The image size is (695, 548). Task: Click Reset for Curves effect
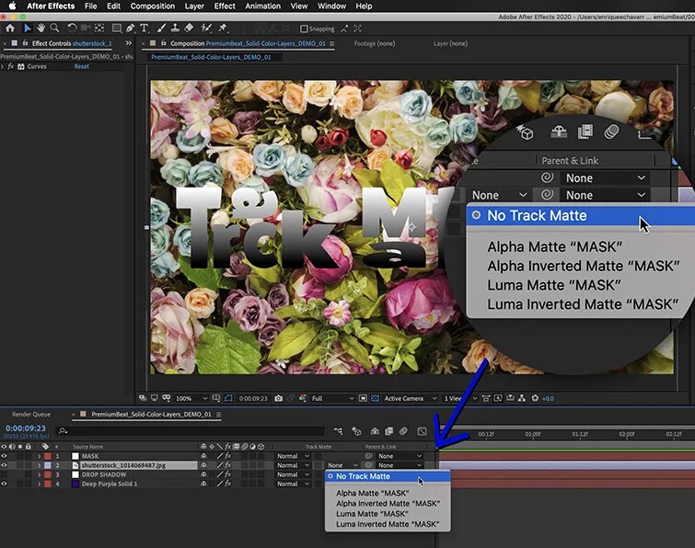coord(82,66)
